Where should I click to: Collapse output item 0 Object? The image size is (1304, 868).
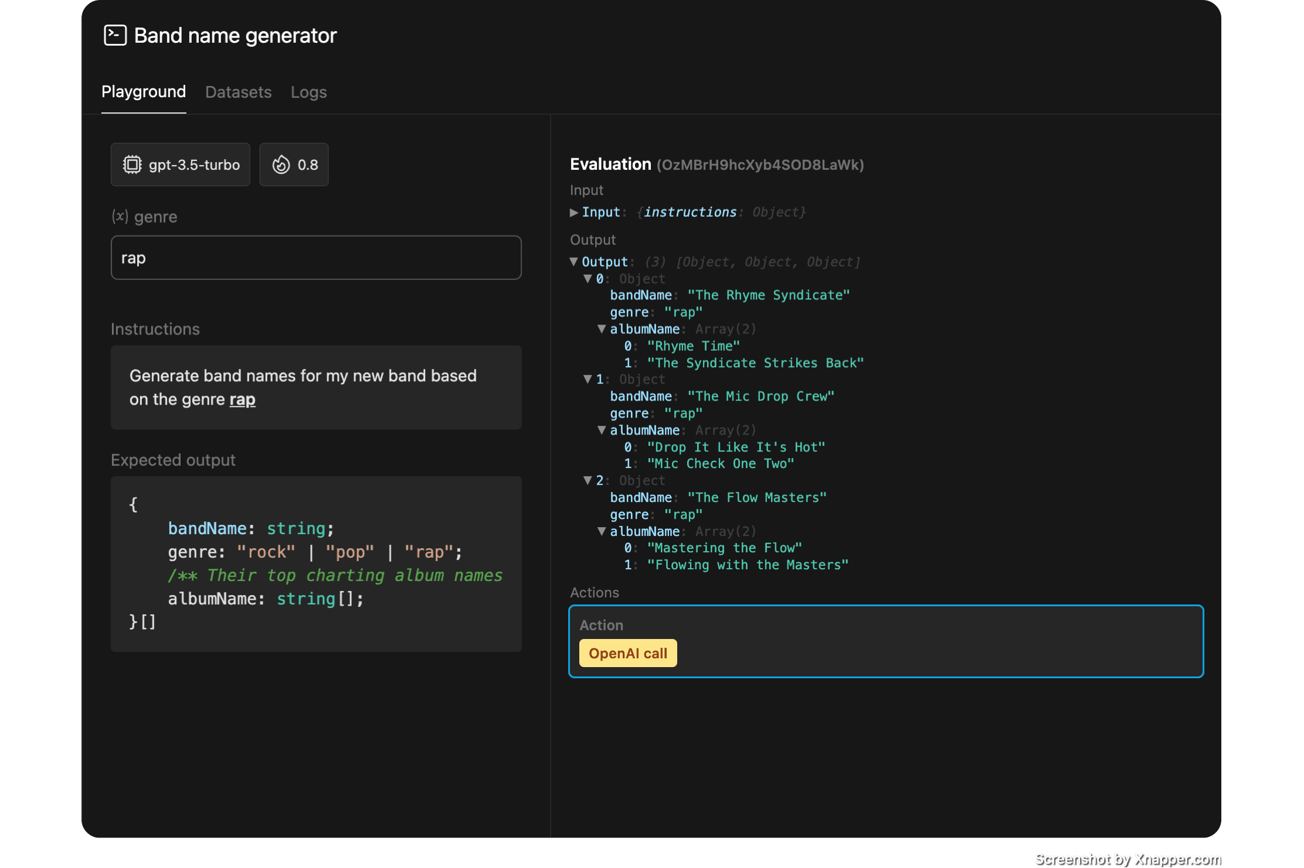click(588, 279)
